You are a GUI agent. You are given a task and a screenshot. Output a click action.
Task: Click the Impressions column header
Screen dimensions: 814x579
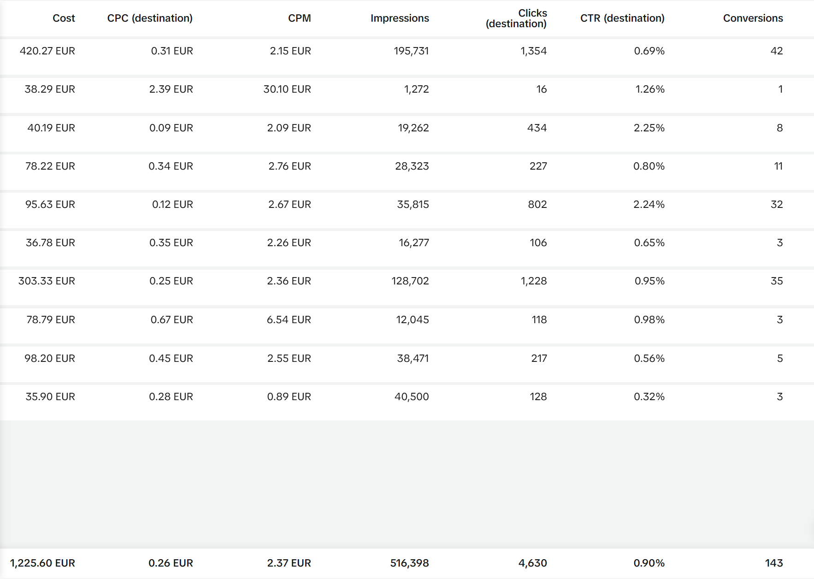(x=400, y=18)
